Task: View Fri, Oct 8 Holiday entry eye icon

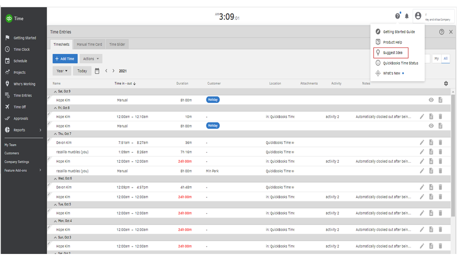Action: tap(431, 126)
